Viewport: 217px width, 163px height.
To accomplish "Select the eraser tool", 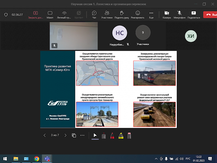I will pyautogui.click(x=129, y=135).
